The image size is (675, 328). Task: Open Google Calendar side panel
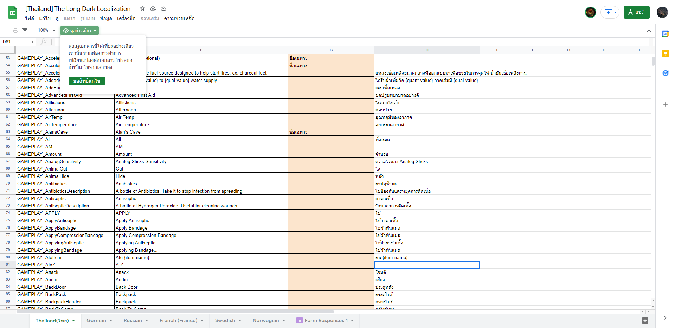coord(665,34)
